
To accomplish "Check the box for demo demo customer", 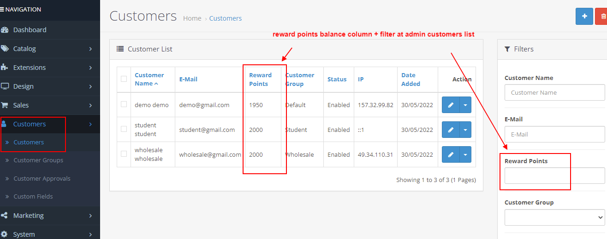I will pyautogui.click(x=124, y=104).
